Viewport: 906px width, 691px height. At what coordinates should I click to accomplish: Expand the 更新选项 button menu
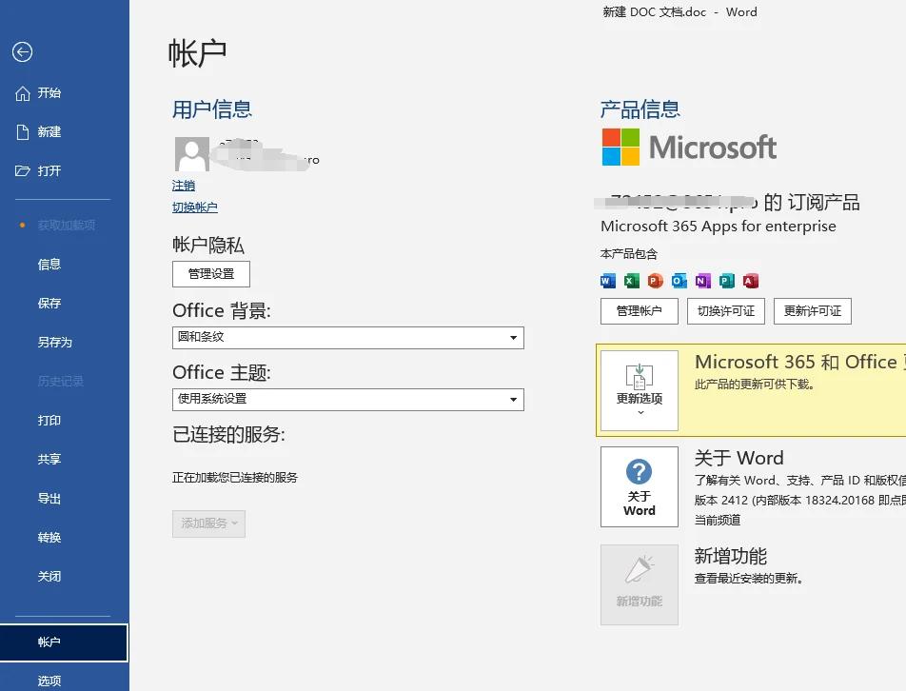coord(640,390)
